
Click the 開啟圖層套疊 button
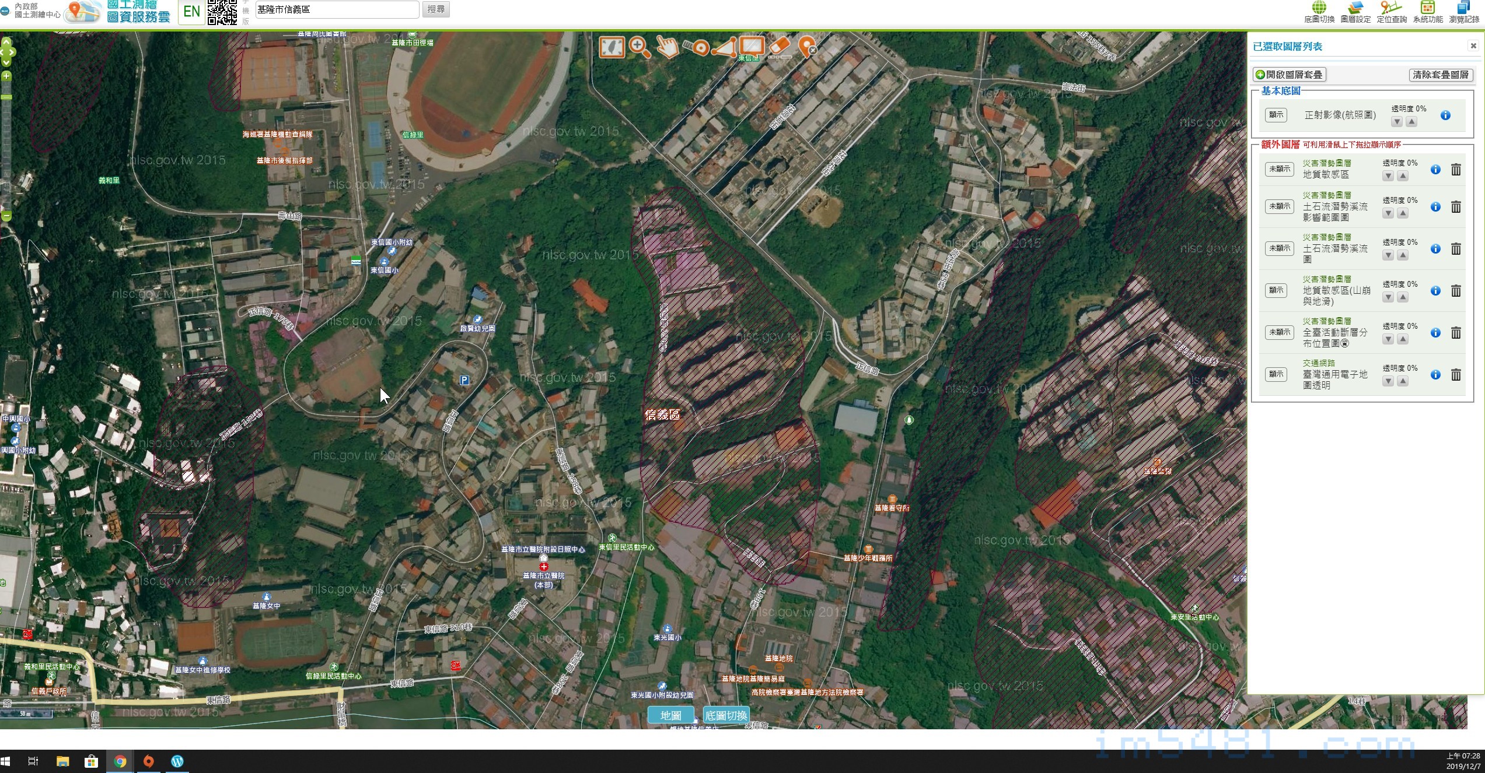[x=1290, y=75]
